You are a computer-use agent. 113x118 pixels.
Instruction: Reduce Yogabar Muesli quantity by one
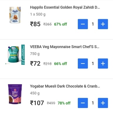(x=83, y=103)
